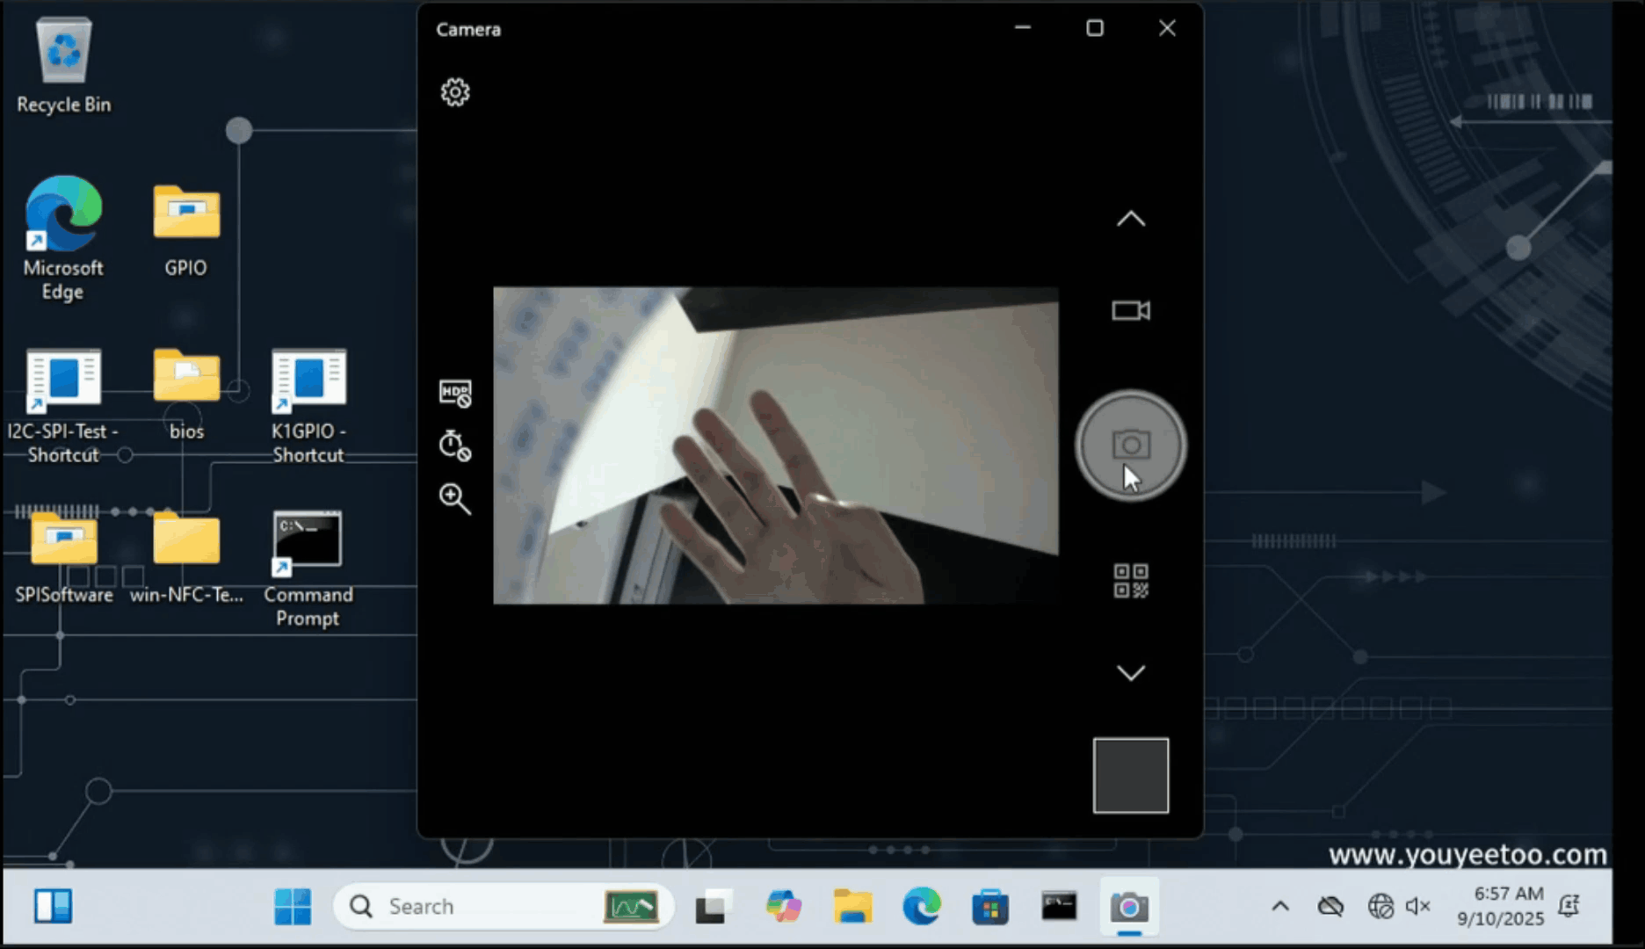Open Windows Terminal from the taskbar
The height and width of the screenshot is (949, 1645).
tap(1060, 906)
